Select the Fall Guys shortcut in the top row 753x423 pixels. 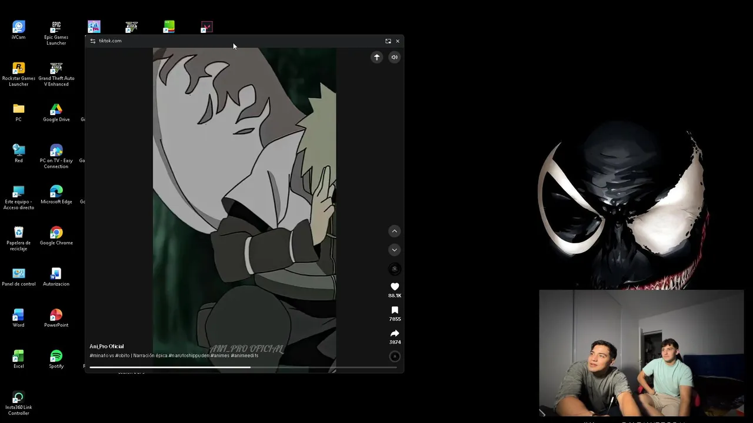tap(94, 27)
